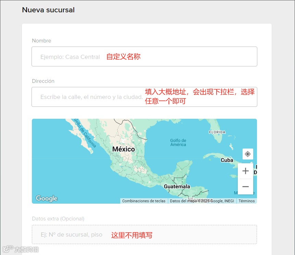Viewport: 295px width, 255px height.
Task: Click the Golfo de América map label
Action: click(178, 142)
